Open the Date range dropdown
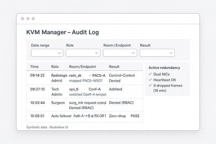This screenshot has width=216, height=144. pyautogui.click(x=47, y=53)
